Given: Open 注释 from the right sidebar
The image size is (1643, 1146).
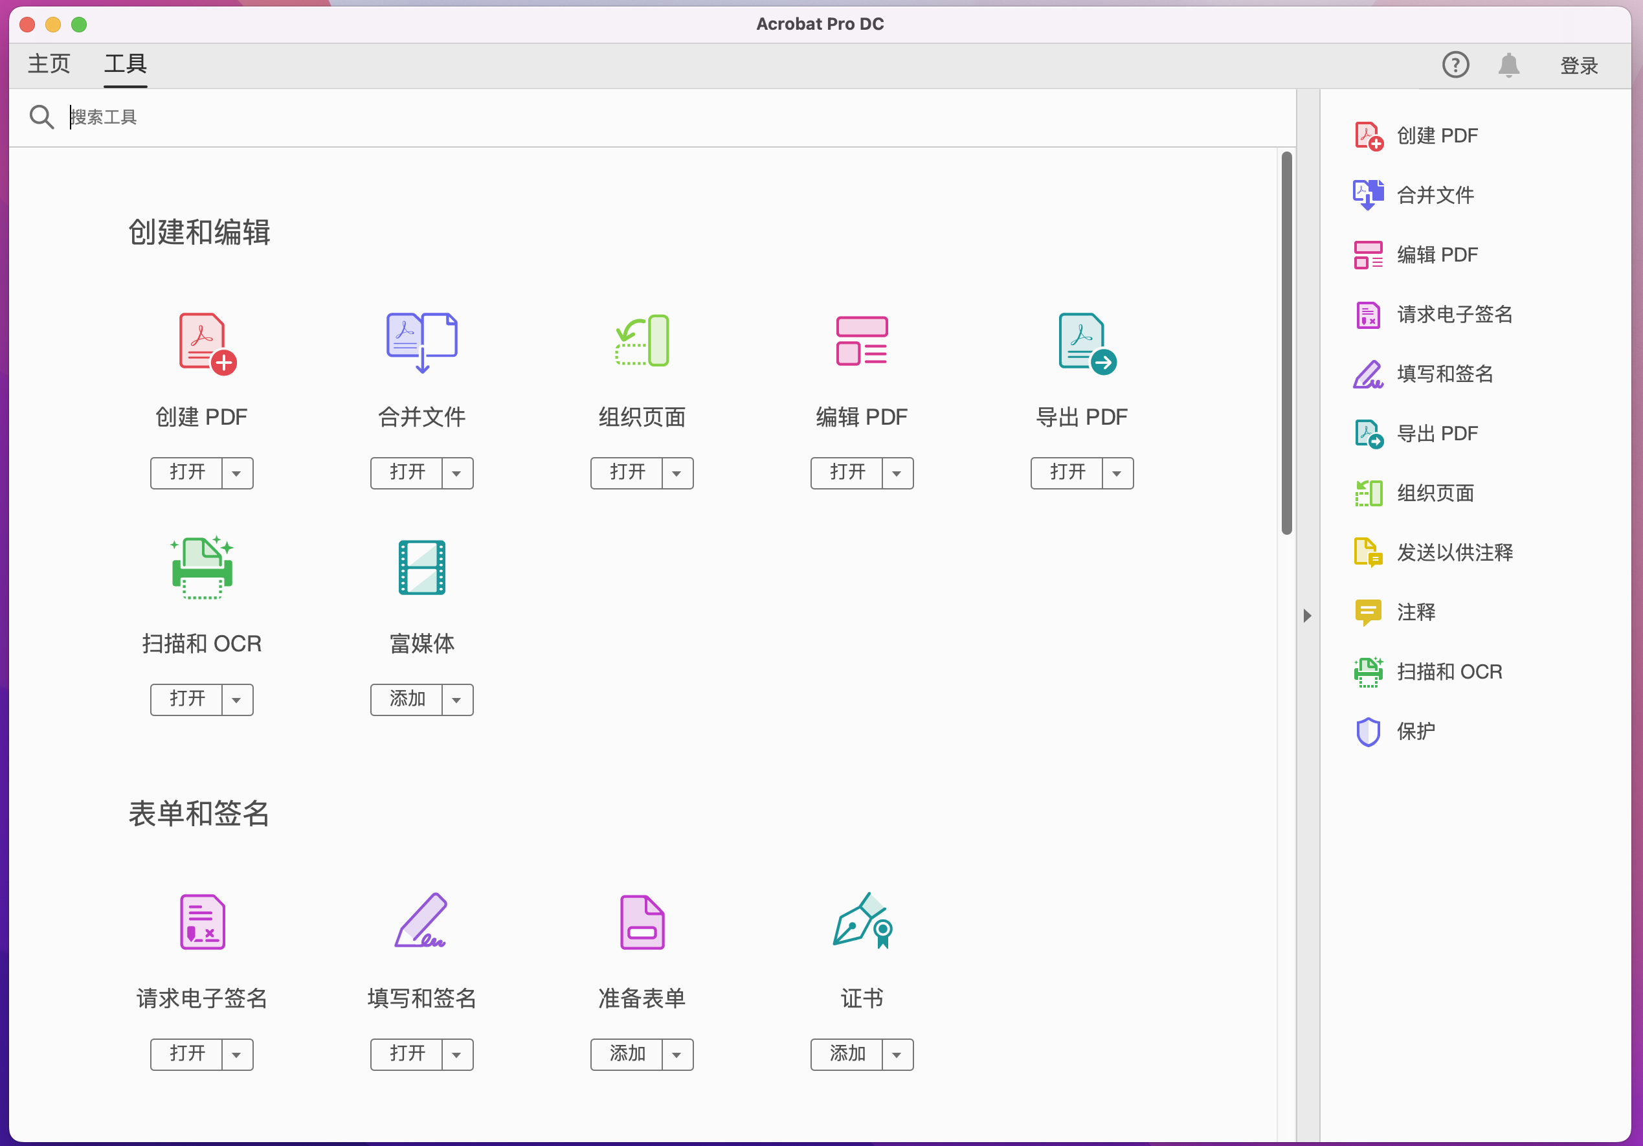Looking at the screenshot, I should [x=1414, y=611].
